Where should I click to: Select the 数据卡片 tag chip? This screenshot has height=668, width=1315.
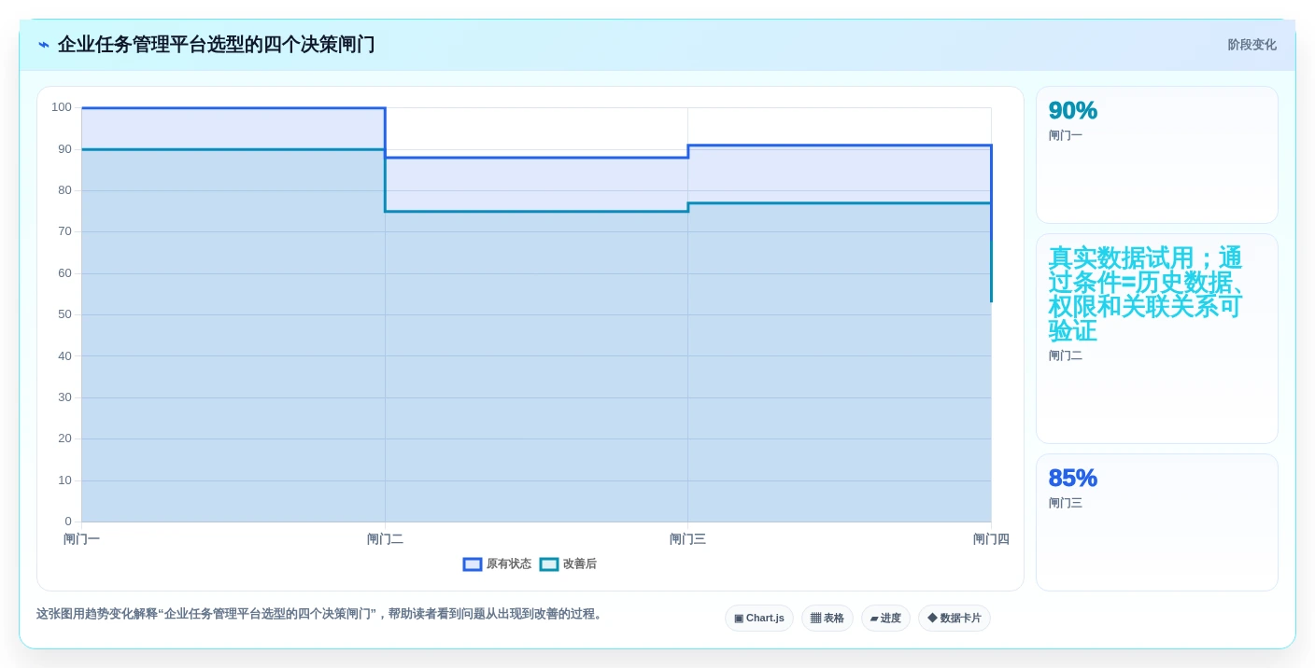point(954,619)
